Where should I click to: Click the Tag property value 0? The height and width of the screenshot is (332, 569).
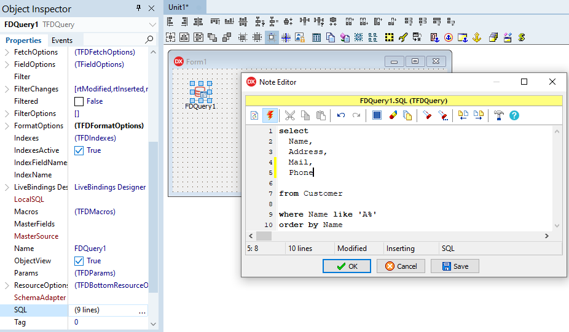pyautogui.click(x=76, y=322)
